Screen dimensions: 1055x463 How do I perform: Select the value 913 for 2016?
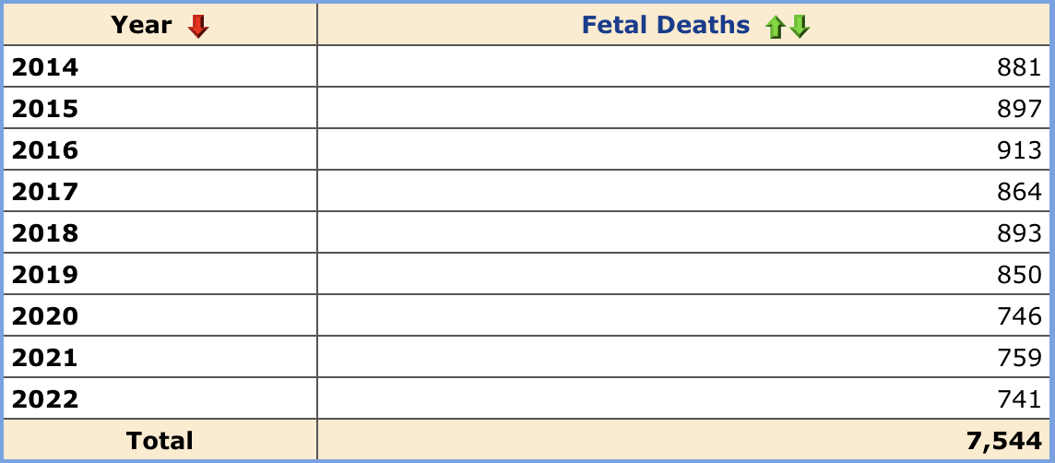(1019, 150)
